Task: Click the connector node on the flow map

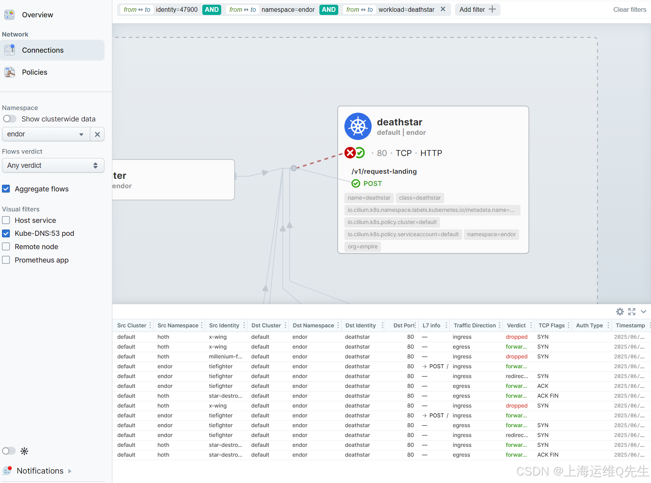Action: pos(293,168)
